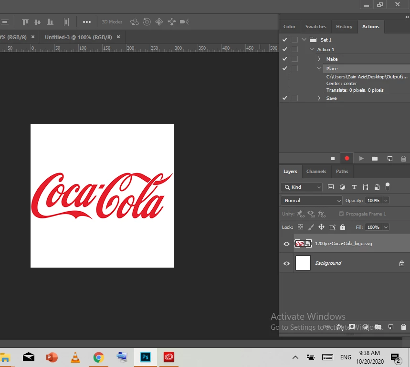Create a new layer icon
The image size is (410, 367).
point(390,327)
